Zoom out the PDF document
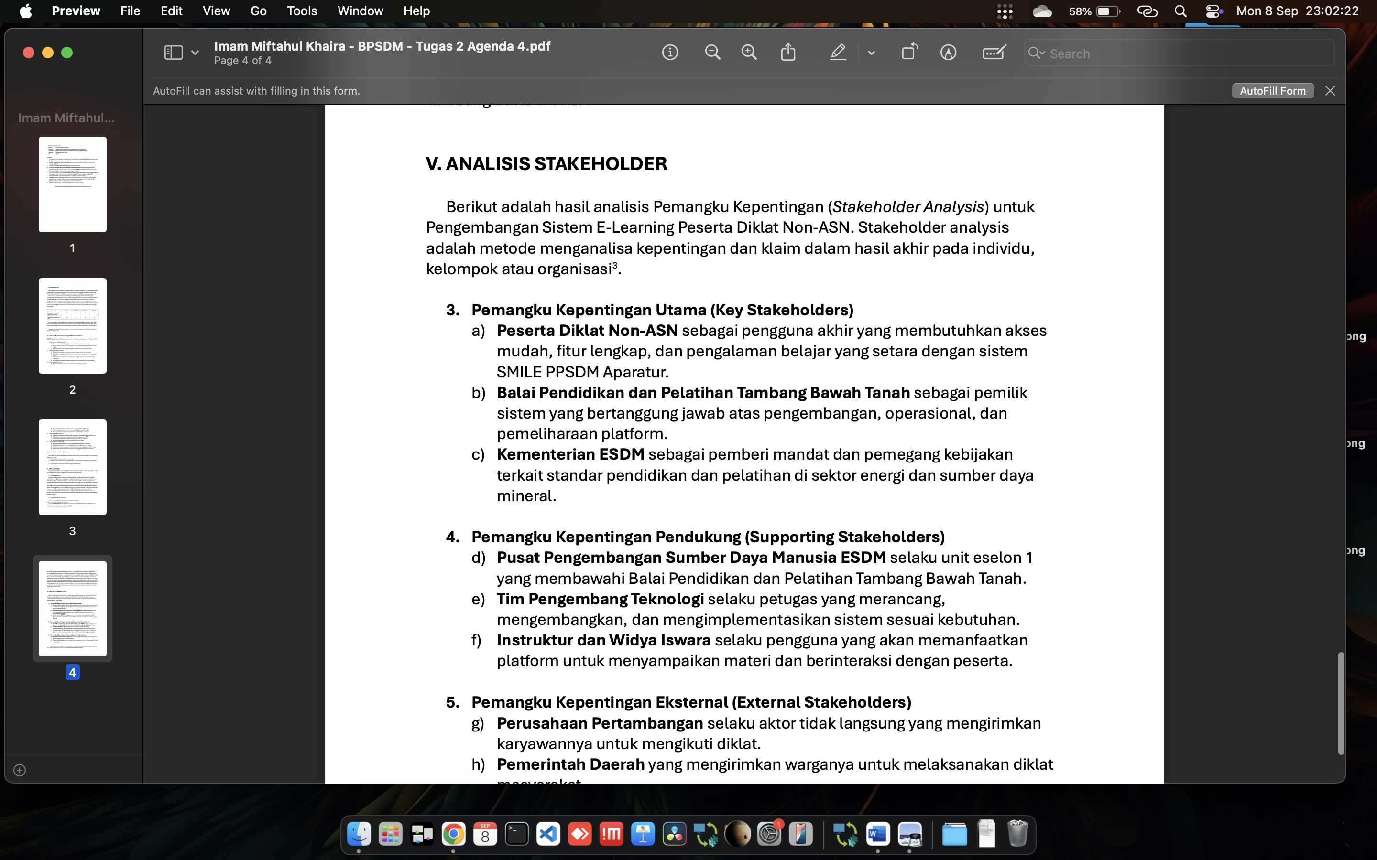 pos(712,53)
